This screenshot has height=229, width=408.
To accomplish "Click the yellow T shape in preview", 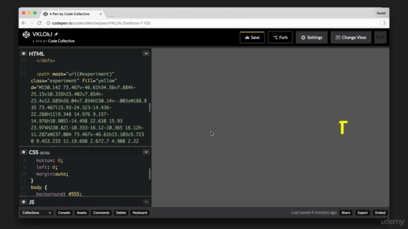I will coord(343,127).
